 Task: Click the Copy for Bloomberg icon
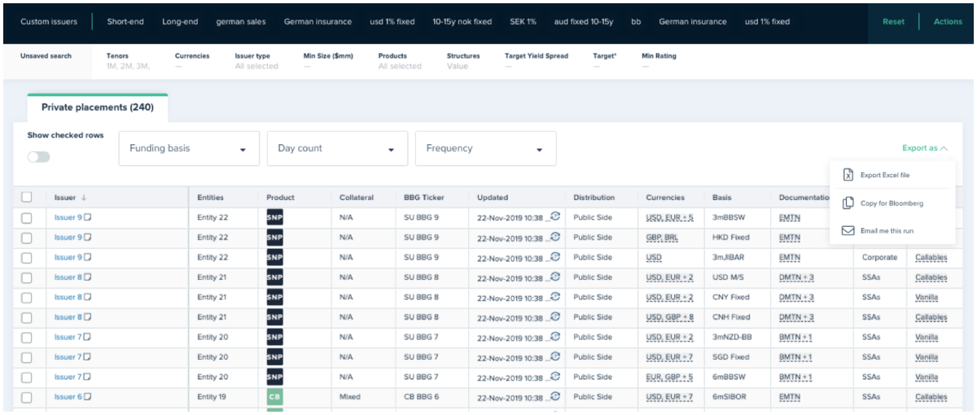click(x=848, y=203)
